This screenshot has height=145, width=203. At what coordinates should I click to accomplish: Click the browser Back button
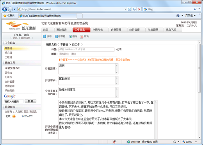[x=5, y=9]
